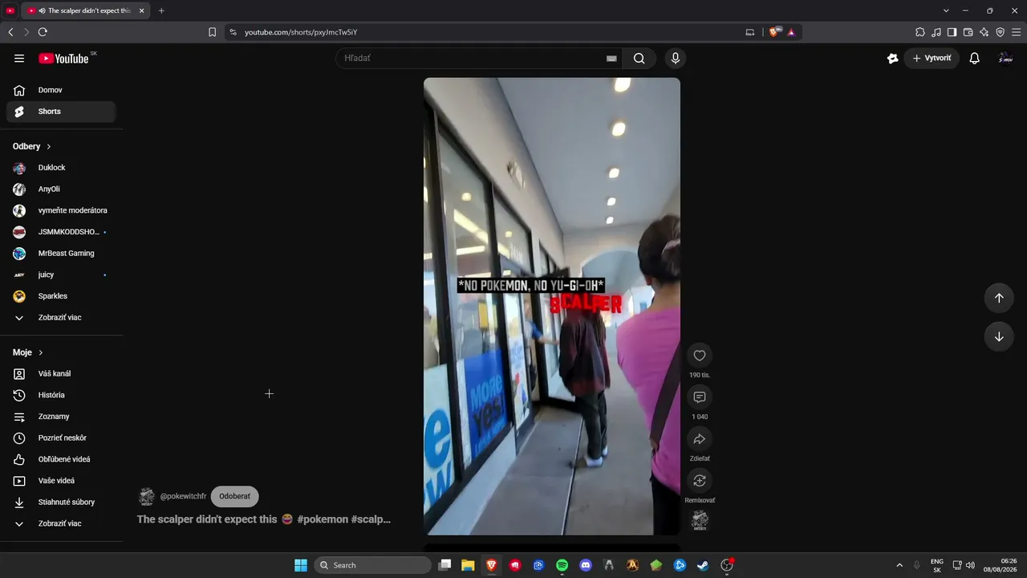Open the YouTube notifications bell
1027x578 pixels.
coord(975,58)
